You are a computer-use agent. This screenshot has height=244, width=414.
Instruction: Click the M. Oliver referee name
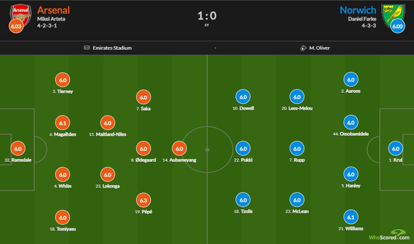320,48
